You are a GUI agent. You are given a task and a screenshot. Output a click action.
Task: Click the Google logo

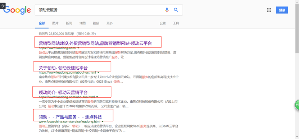click(x=17, y=10)
